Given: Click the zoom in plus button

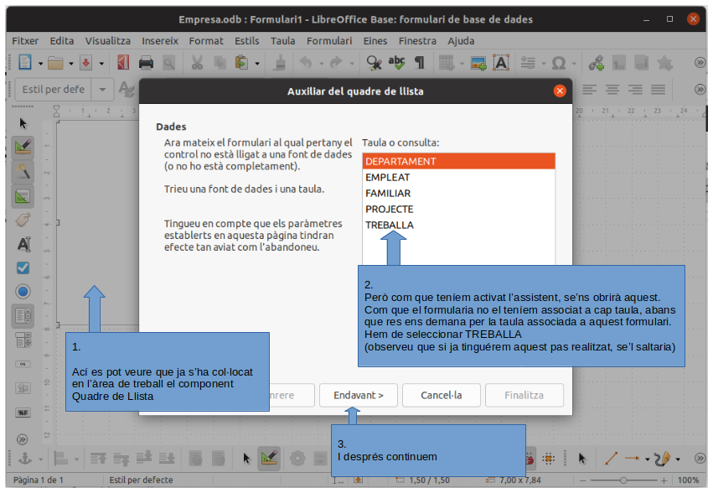Looking at the screenshot, I should point(664,480).
